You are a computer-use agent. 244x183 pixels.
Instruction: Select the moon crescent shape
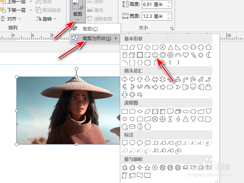click(209, 55)
